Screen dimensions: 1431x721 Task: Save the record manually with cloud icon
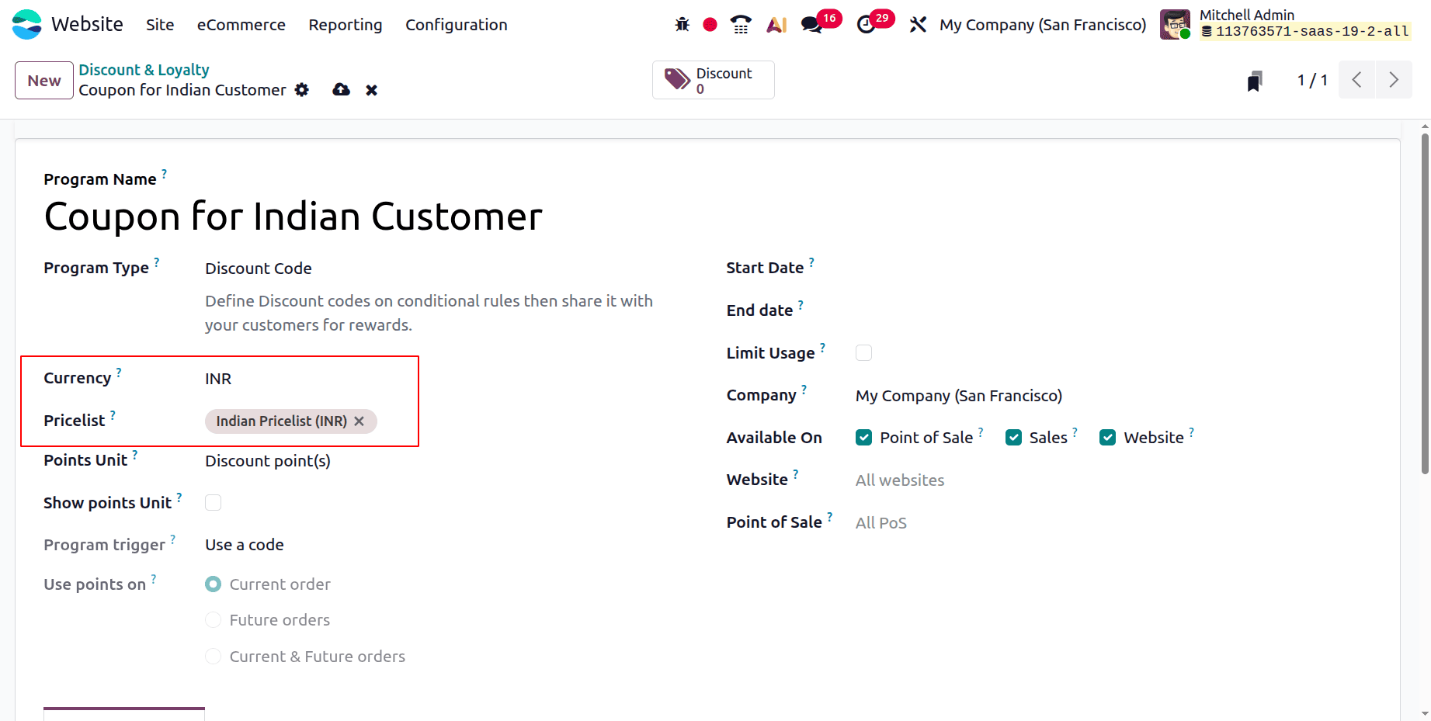point(341,90)
